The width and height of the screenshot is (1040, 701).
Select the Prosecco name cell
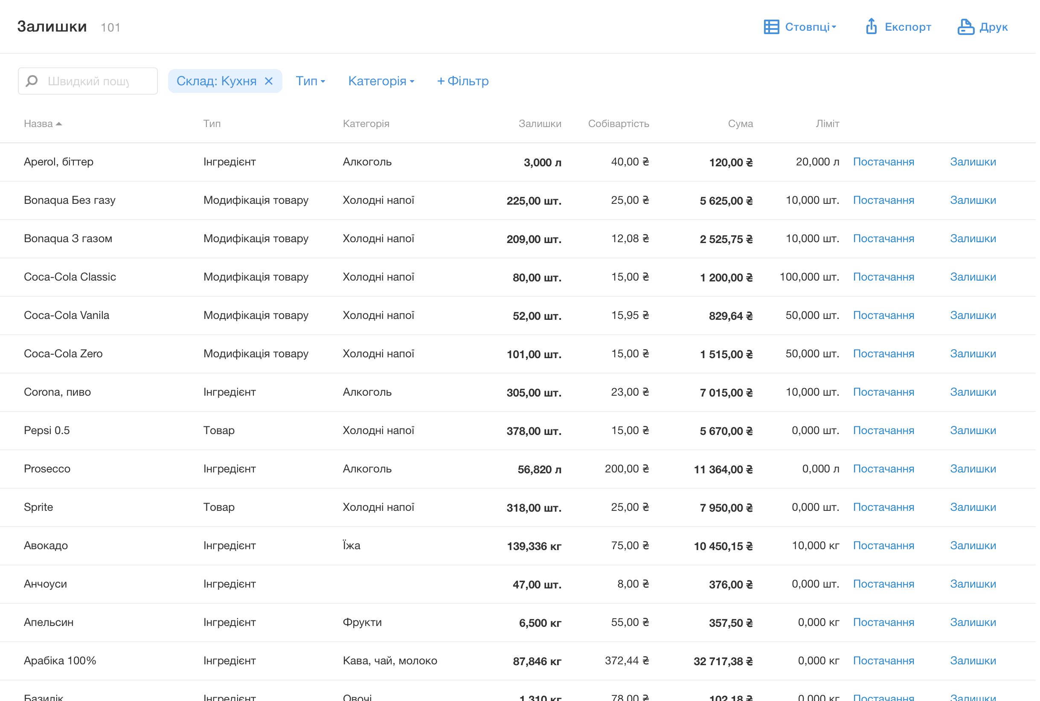pyautogui.click(x=47, y=469)
